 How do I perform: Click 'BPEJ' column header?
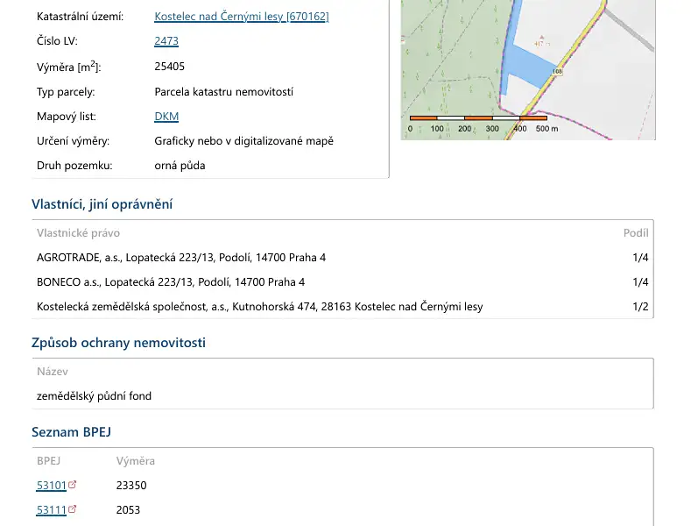48,461
